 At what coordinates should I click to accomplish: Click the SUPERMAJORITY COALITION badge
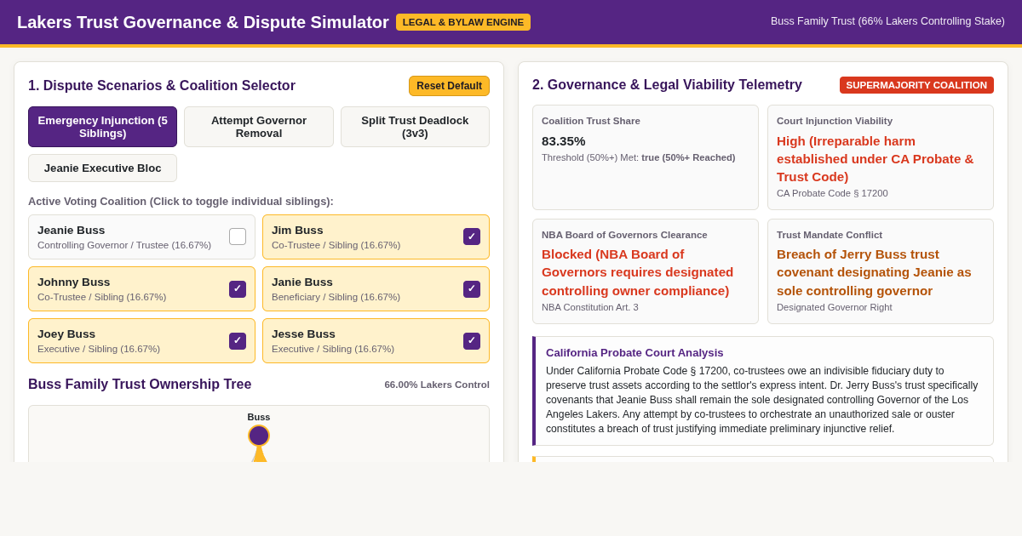click(x=916, y=85)
